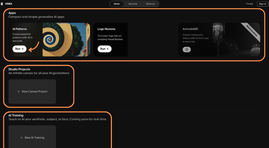269x148 pixels.
Task: Click the KREA logo icon
Action: point(2,4)
